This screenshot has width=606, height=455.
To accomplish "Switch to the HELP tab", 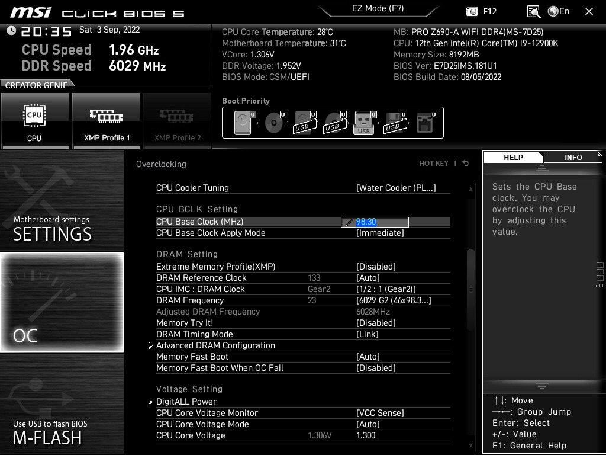I will tap(513, 157).
